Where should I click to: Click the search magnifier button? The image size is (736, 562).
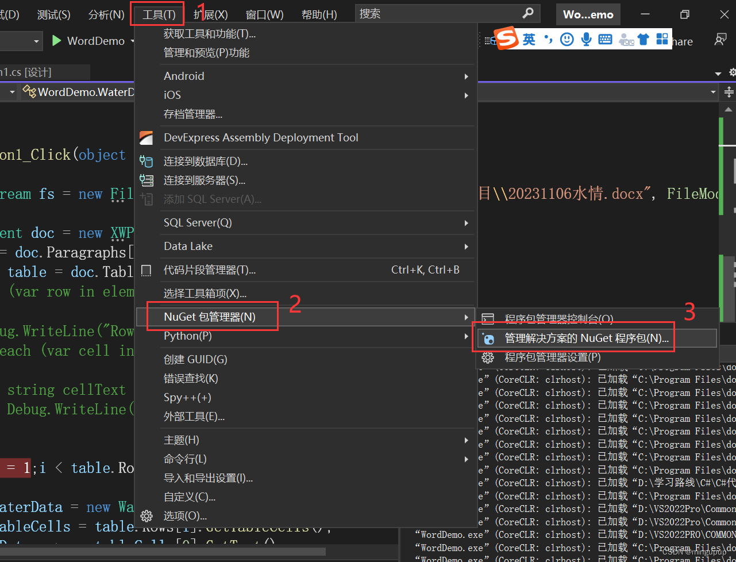click(526, 13)
